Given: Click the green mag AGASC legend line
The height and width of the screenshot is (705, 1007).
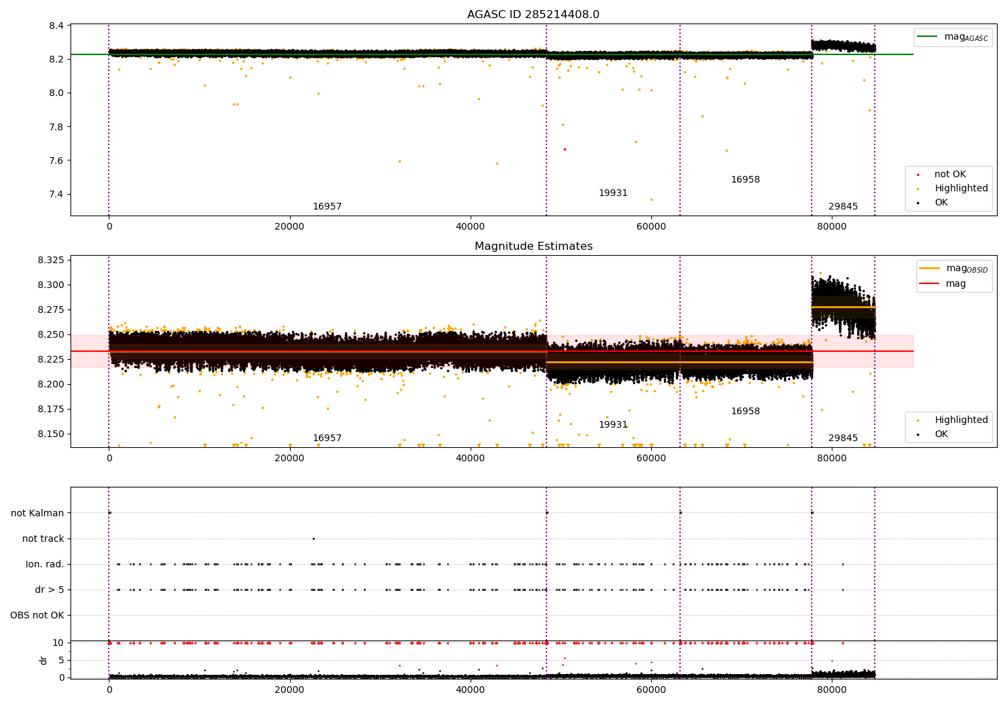Looking at the screenshot, I should [928, 37].
